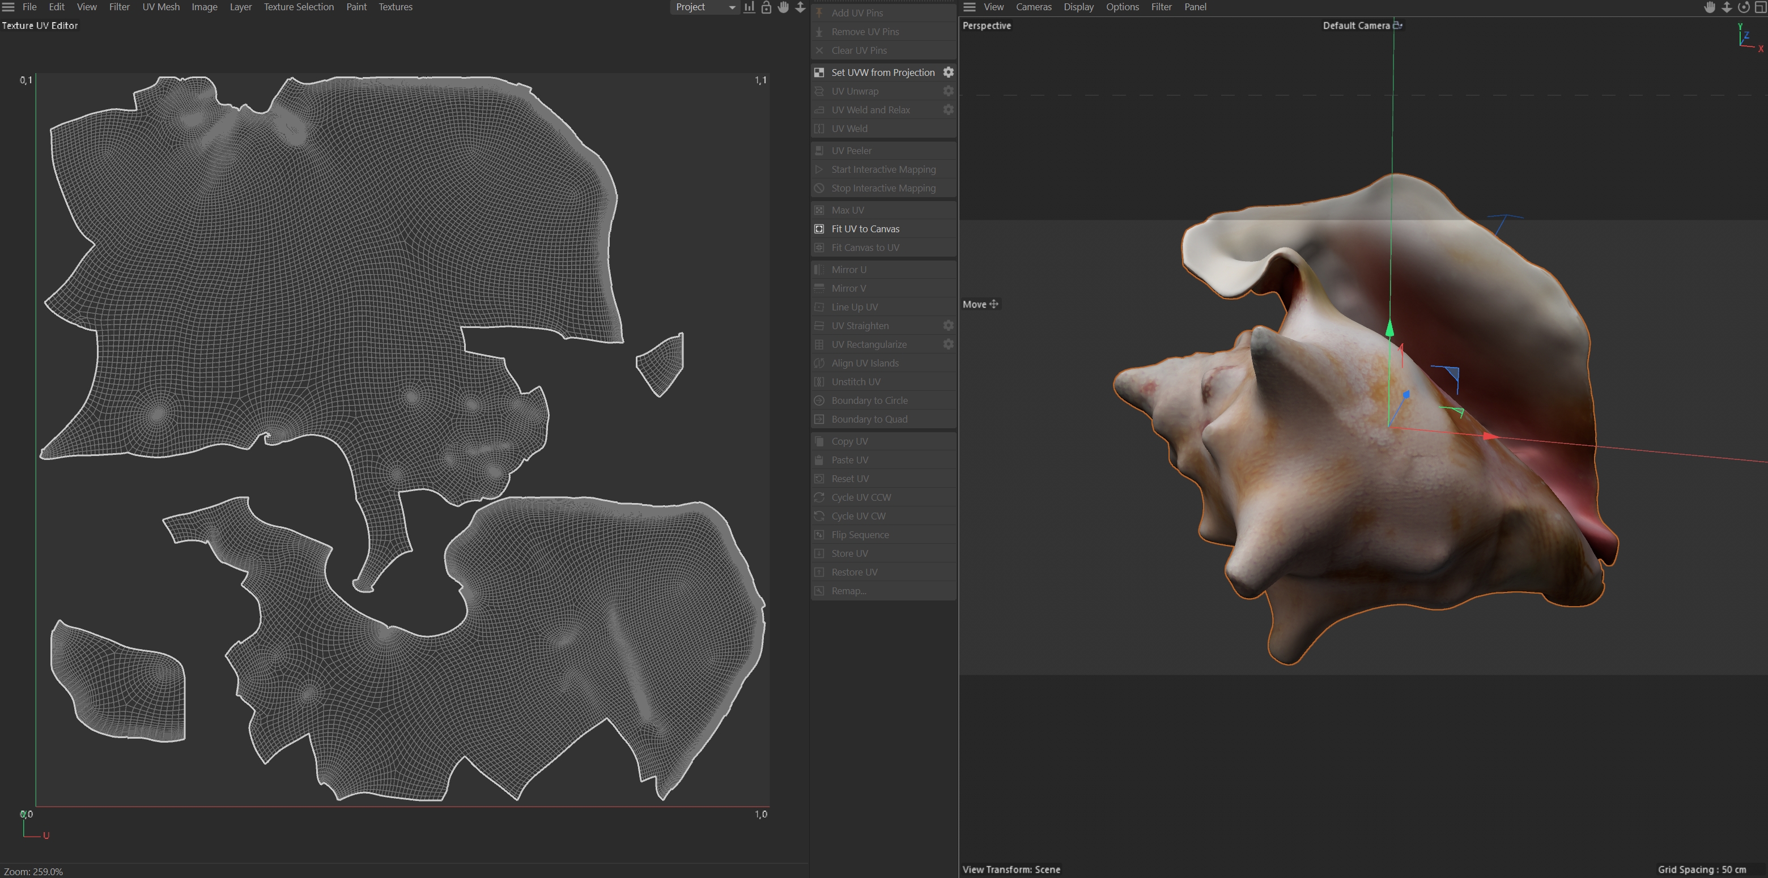
Task: Click the UV editor histogram bars icon
Action: click(x=749, y=7)
